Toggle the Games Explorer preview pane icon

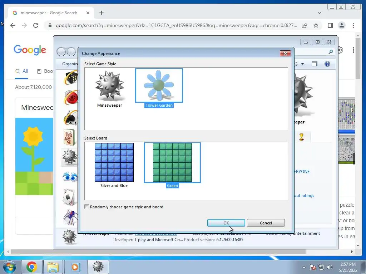[315, 64]
